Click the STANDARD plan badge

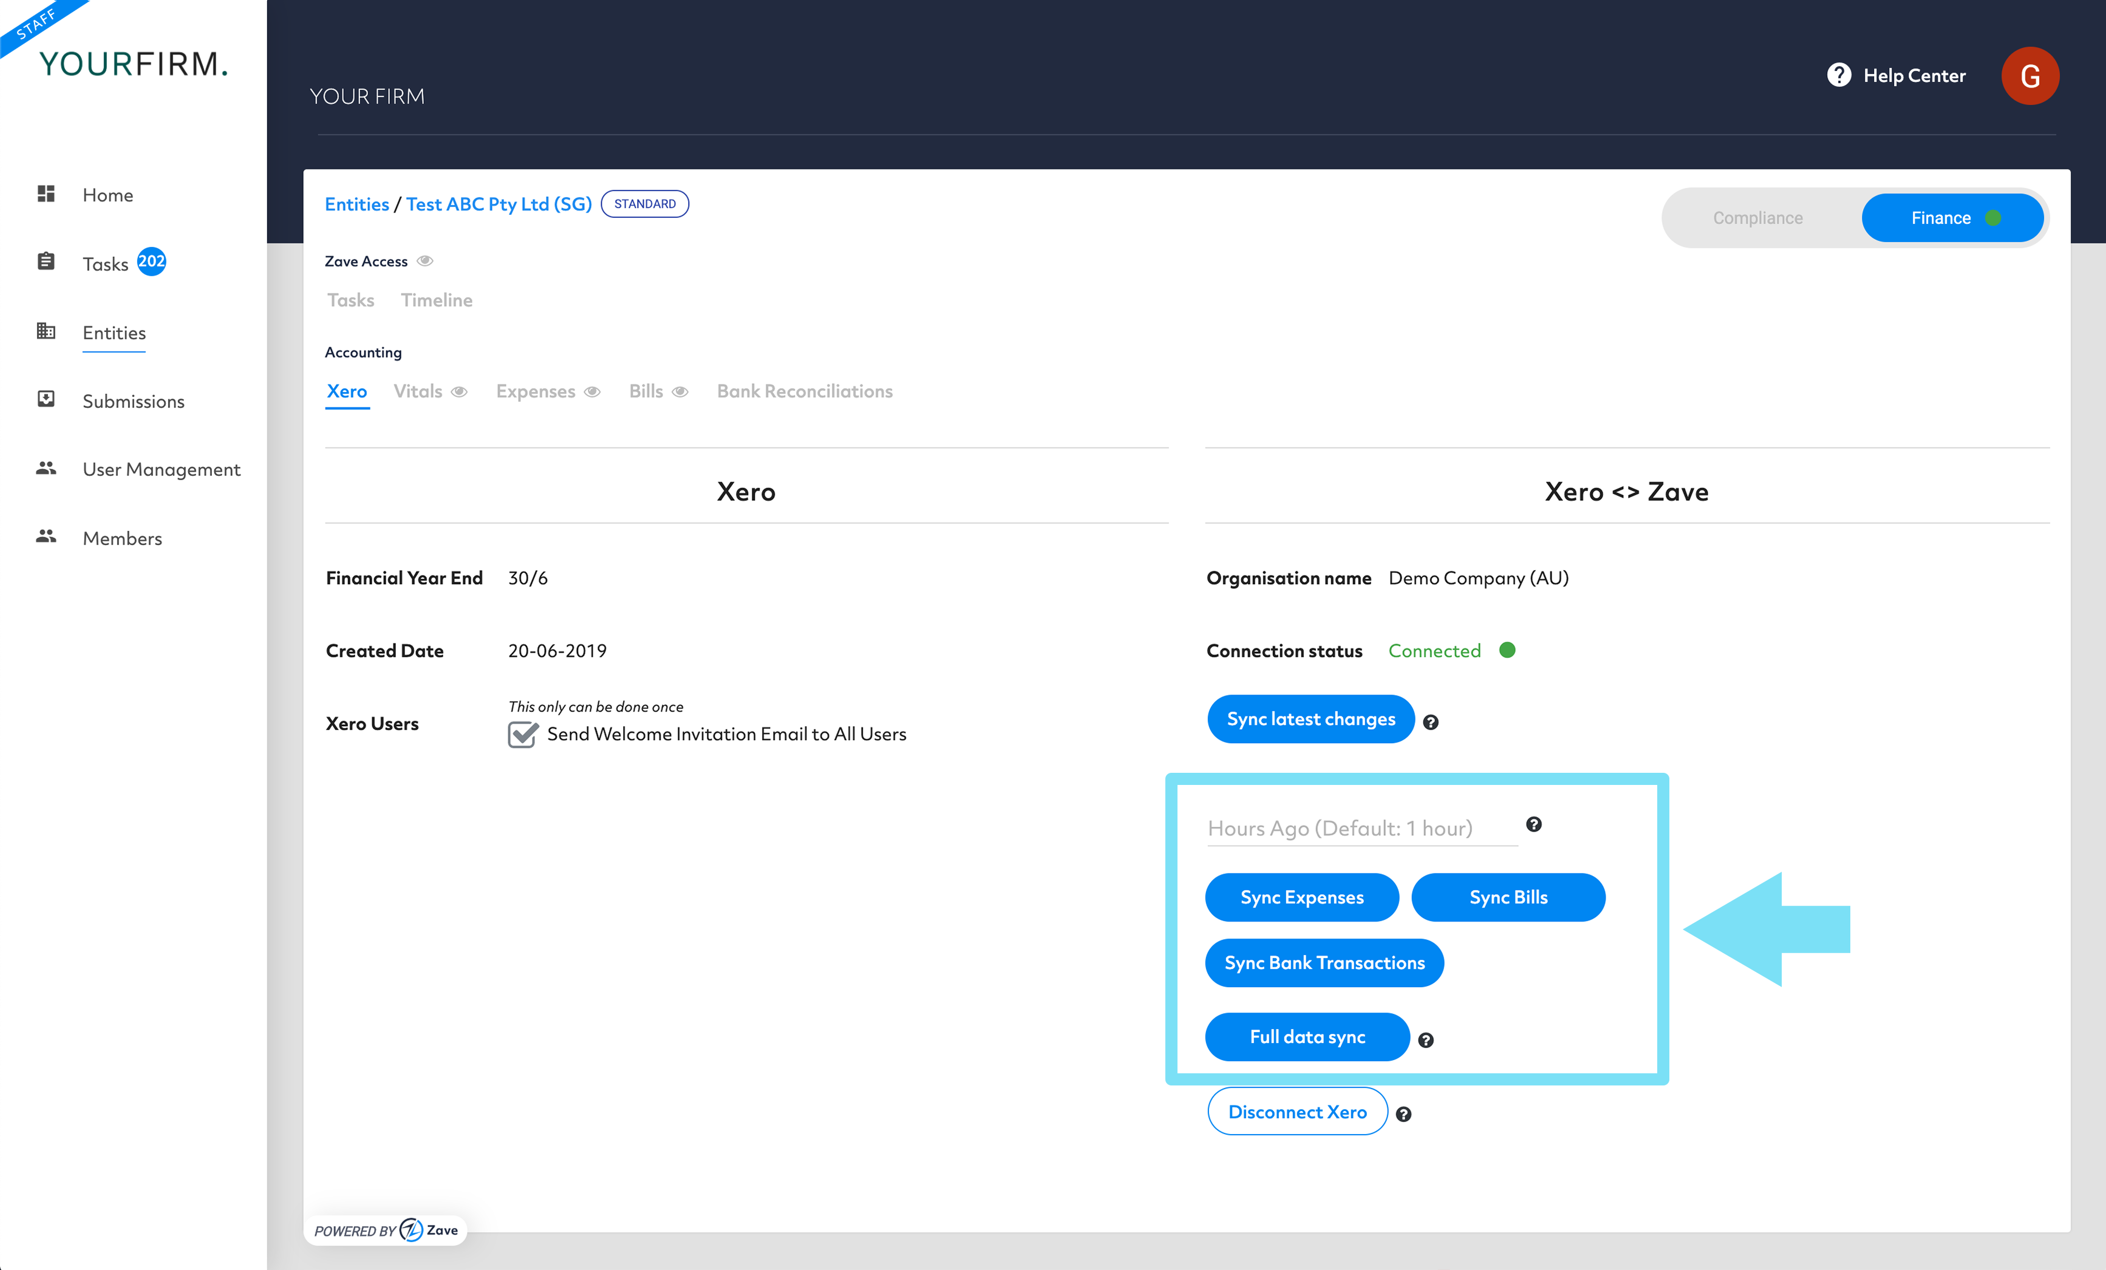(x=644, y=203)
